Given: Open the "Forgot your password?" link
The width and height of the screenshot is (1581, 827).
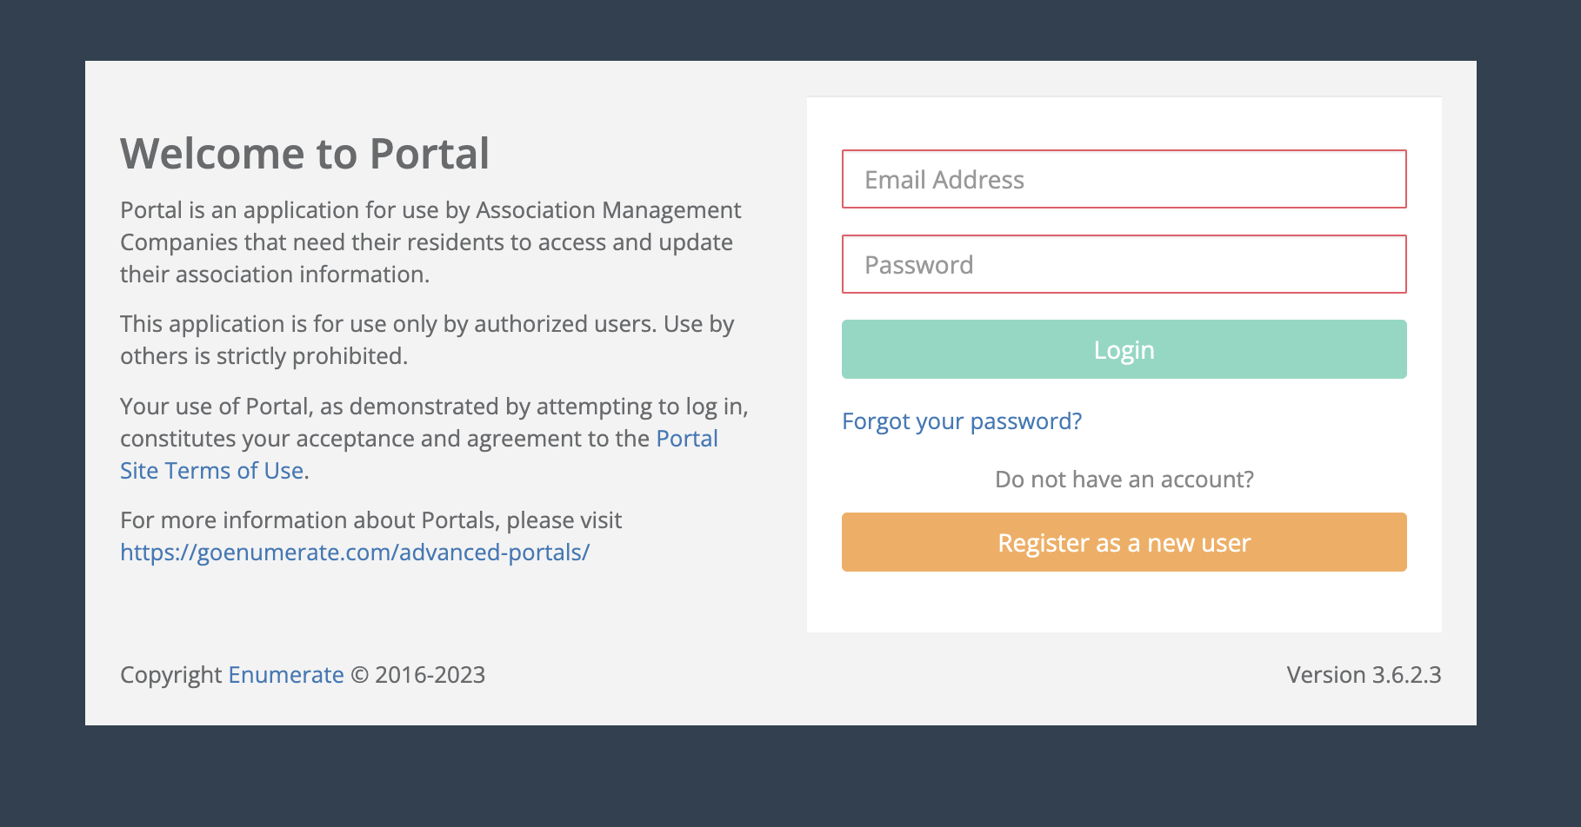Looking at the screenshot, I should 962,421.
